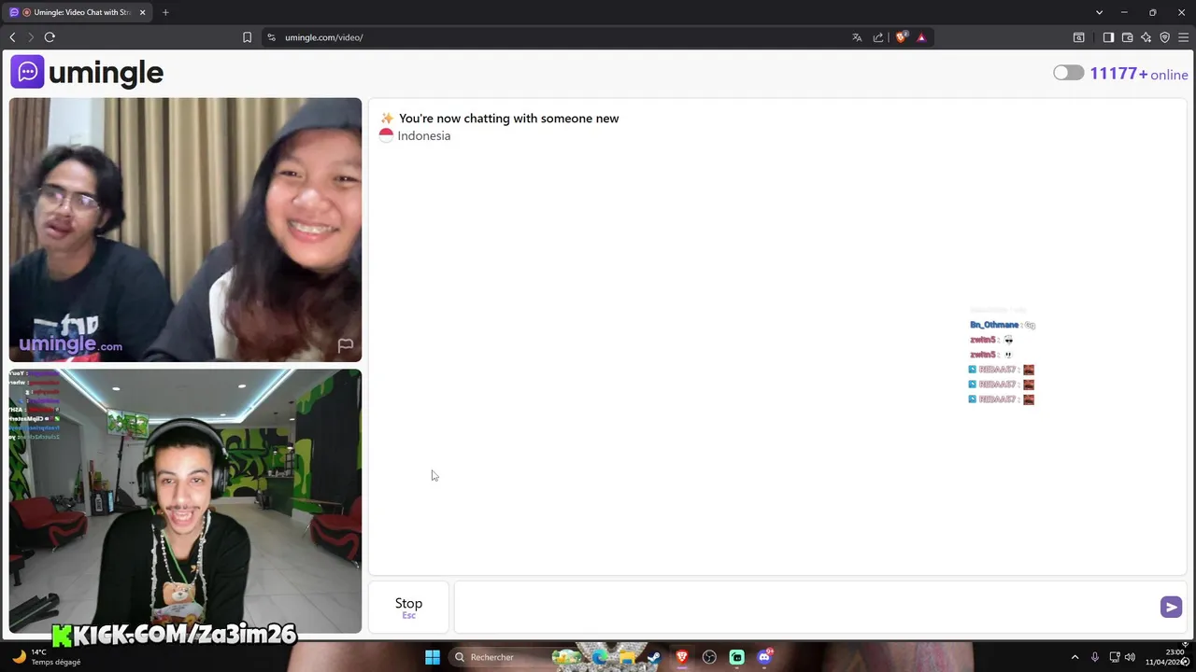Image resolution: width=1196 pixels, height=672 pixels.
Task: Click the 11177+ online counter
Action: pos(1139,74)
